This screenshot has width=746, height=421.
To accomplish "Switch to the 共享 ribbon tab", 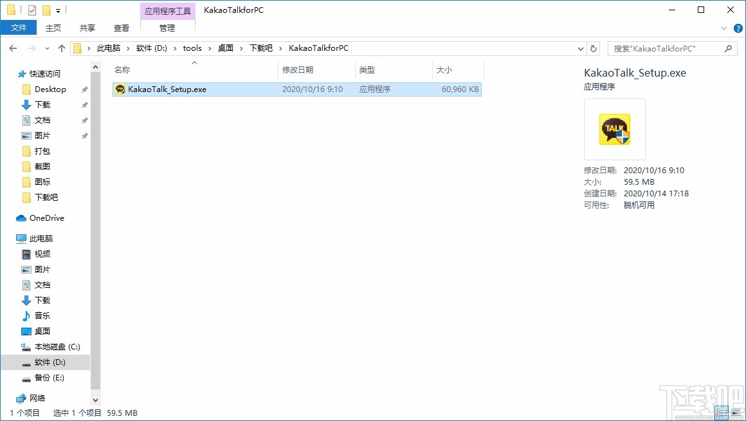I will click(x=87, y=28).
